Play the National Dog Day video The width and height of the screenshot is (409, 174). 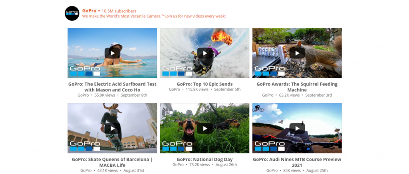(x=205, y=129)
